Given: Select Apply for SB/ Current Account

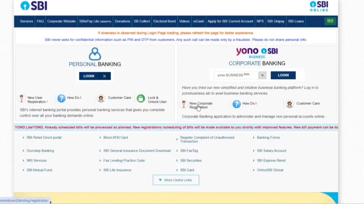Looking at the screenshot, I should coord(230,21).
